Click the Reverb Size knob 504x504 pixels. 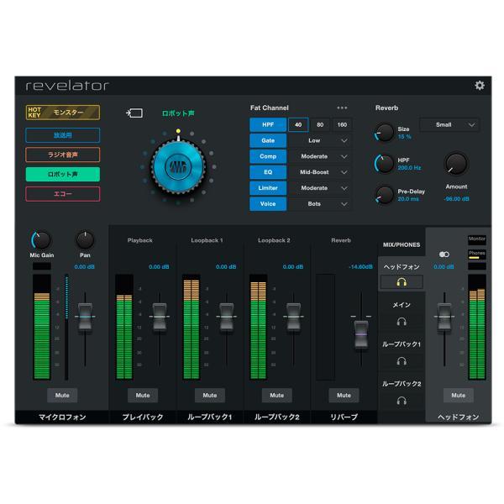click(385, 132)
